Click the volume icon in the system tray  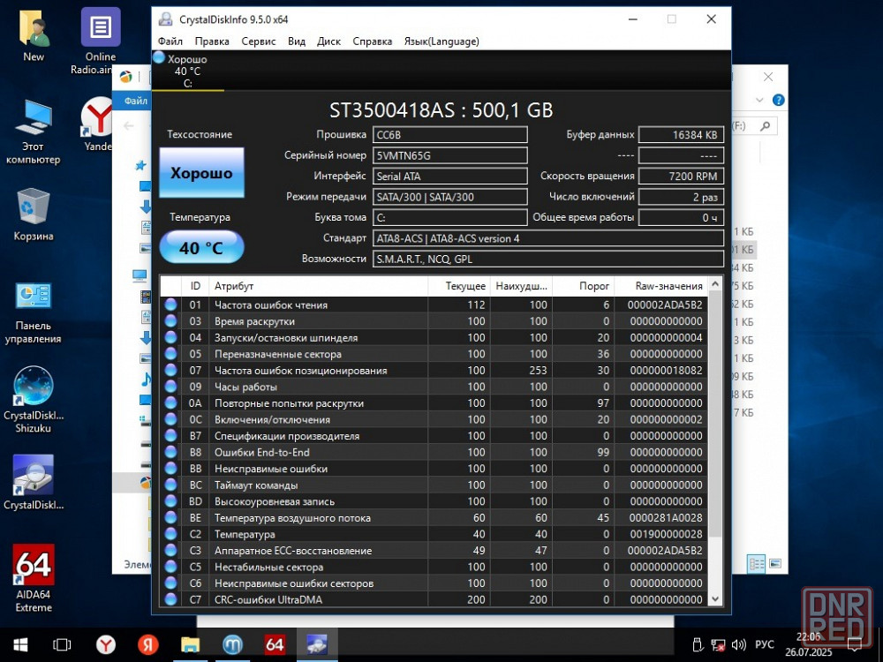click(x=738, y=644)
